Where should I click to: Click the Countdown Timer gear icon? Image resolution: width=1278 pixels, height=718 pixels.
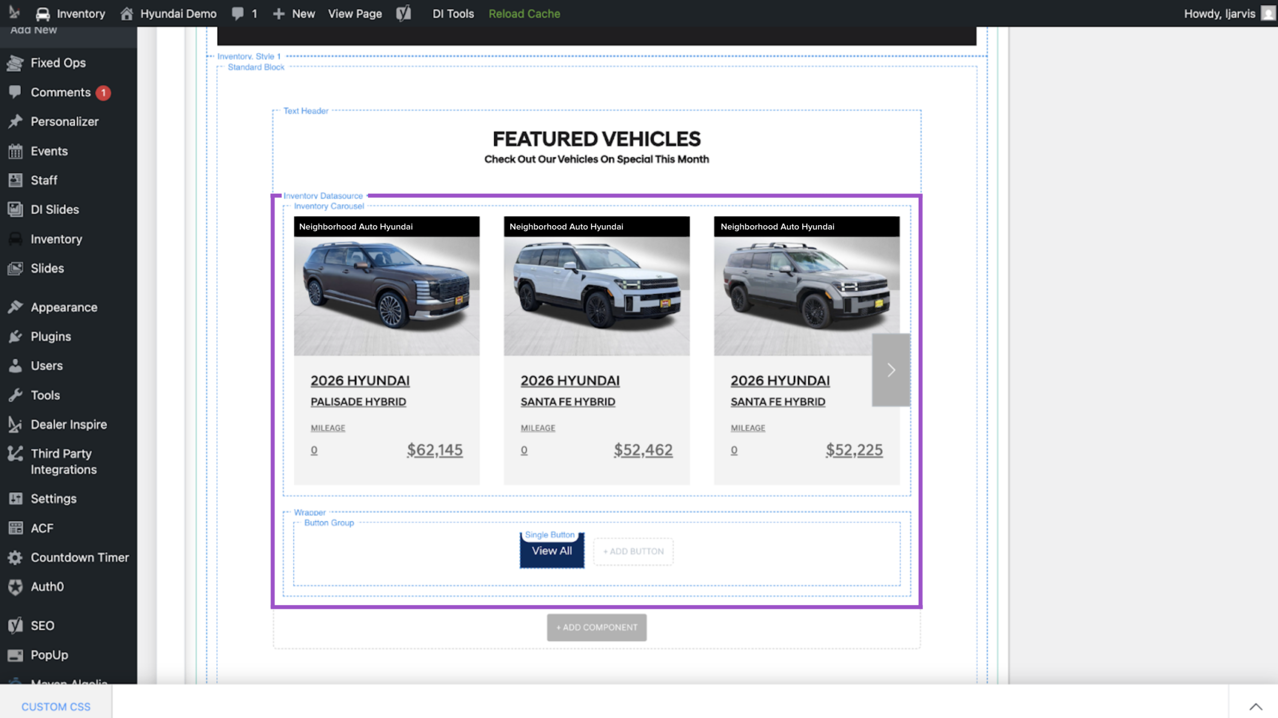click(15, 558)
